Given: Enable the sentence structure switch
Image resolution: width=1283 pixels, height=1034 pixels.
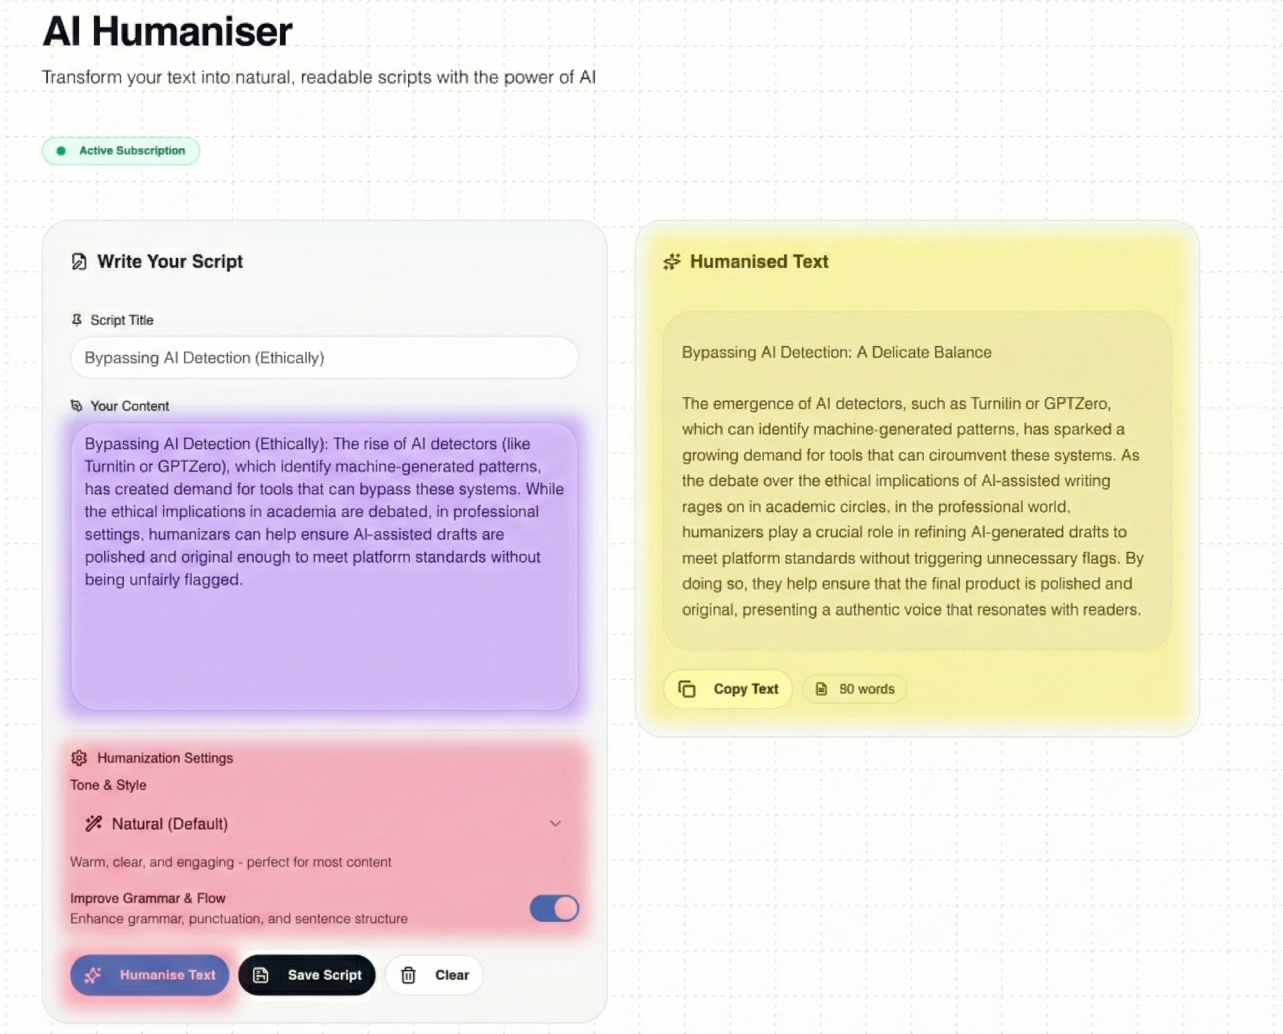Looking at the screenshot, I should point(553,909).
